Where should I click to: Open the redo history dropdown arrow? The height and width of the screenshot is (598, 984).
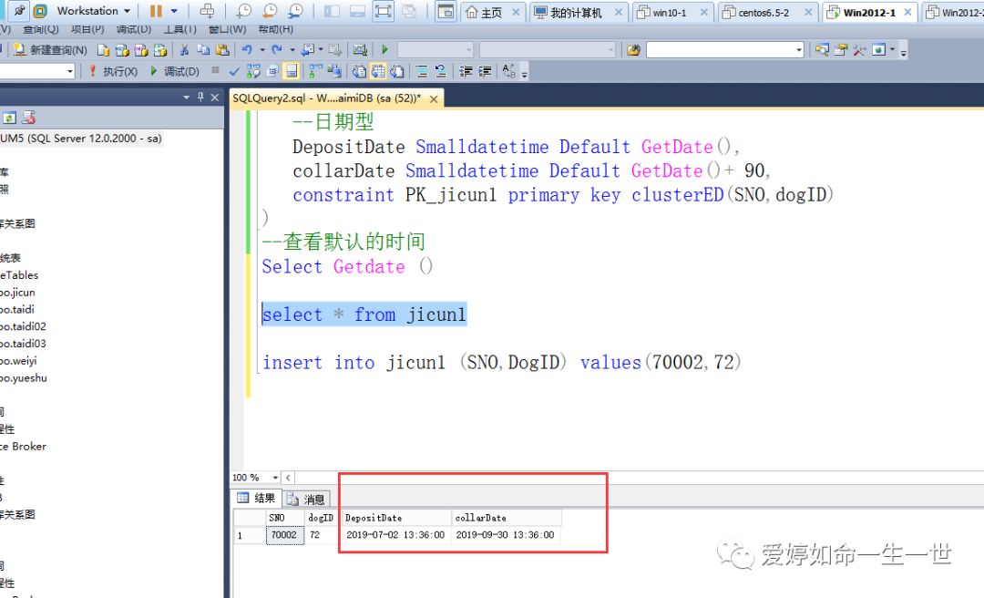click(x=292, y=49)
